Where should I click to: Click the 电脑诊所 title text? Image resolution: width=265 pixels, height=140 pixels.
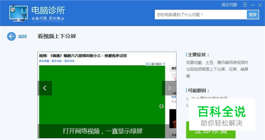[48, 10]
